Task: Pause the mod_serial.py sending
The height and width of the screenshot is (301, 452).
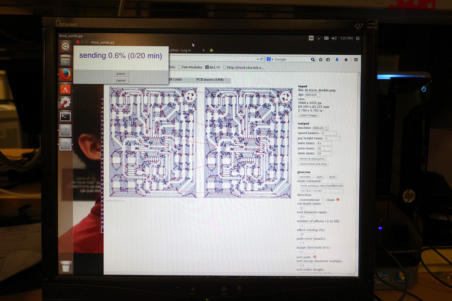Action: click(121, 74)
